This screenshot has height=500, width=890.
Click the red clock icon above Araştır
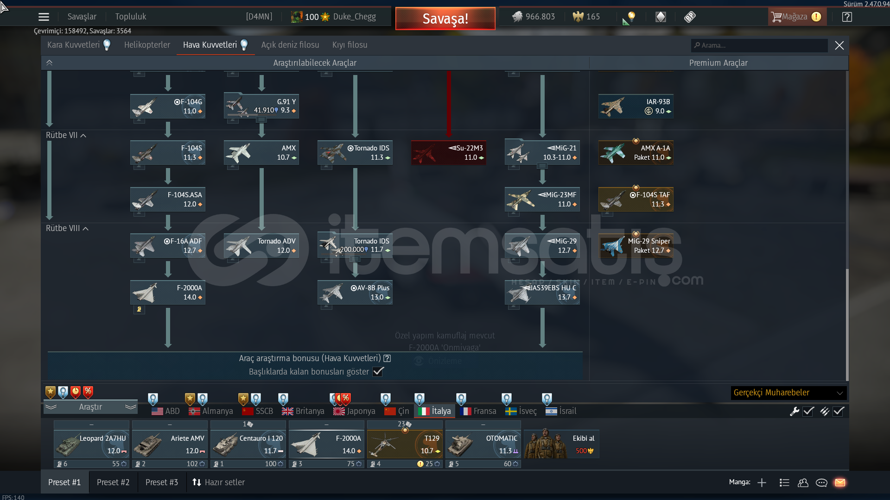pyautogui.click(x=76, y=392)
